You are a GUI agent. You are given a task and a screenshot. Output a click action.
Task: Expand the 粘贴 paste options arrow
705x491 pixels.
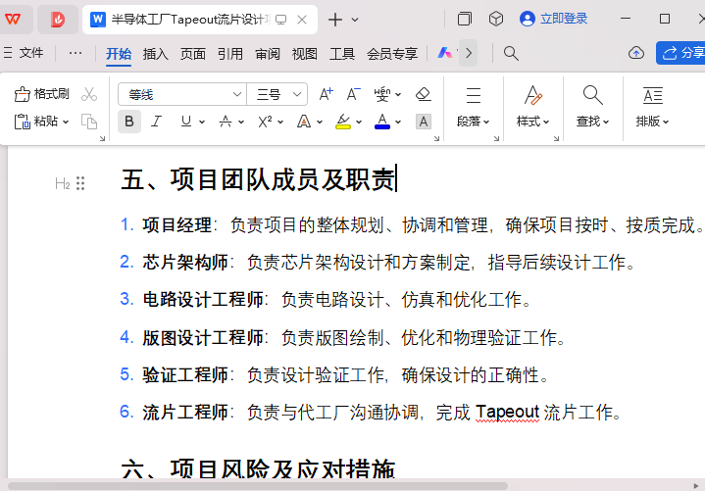click(x=66, y=122)
